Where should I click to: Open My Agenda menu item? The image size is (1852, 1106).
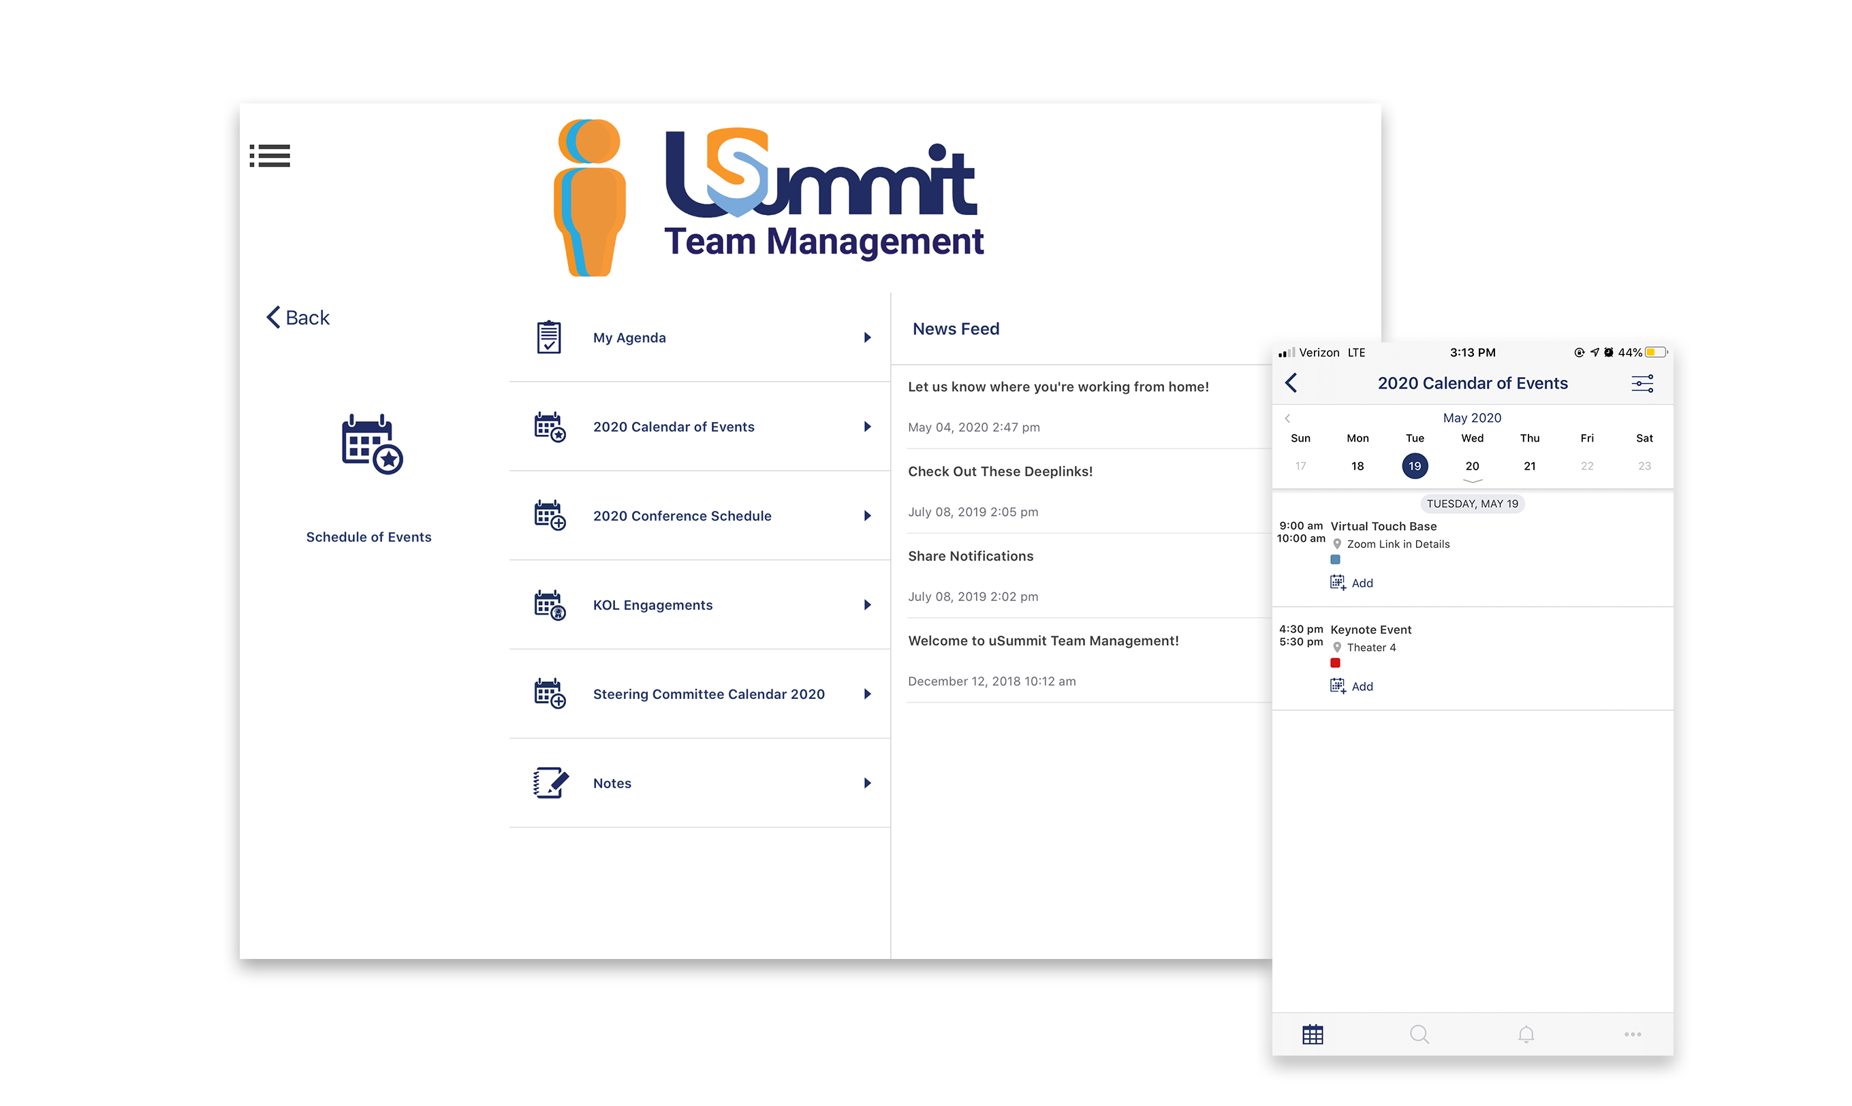click(x=699, y=338)
